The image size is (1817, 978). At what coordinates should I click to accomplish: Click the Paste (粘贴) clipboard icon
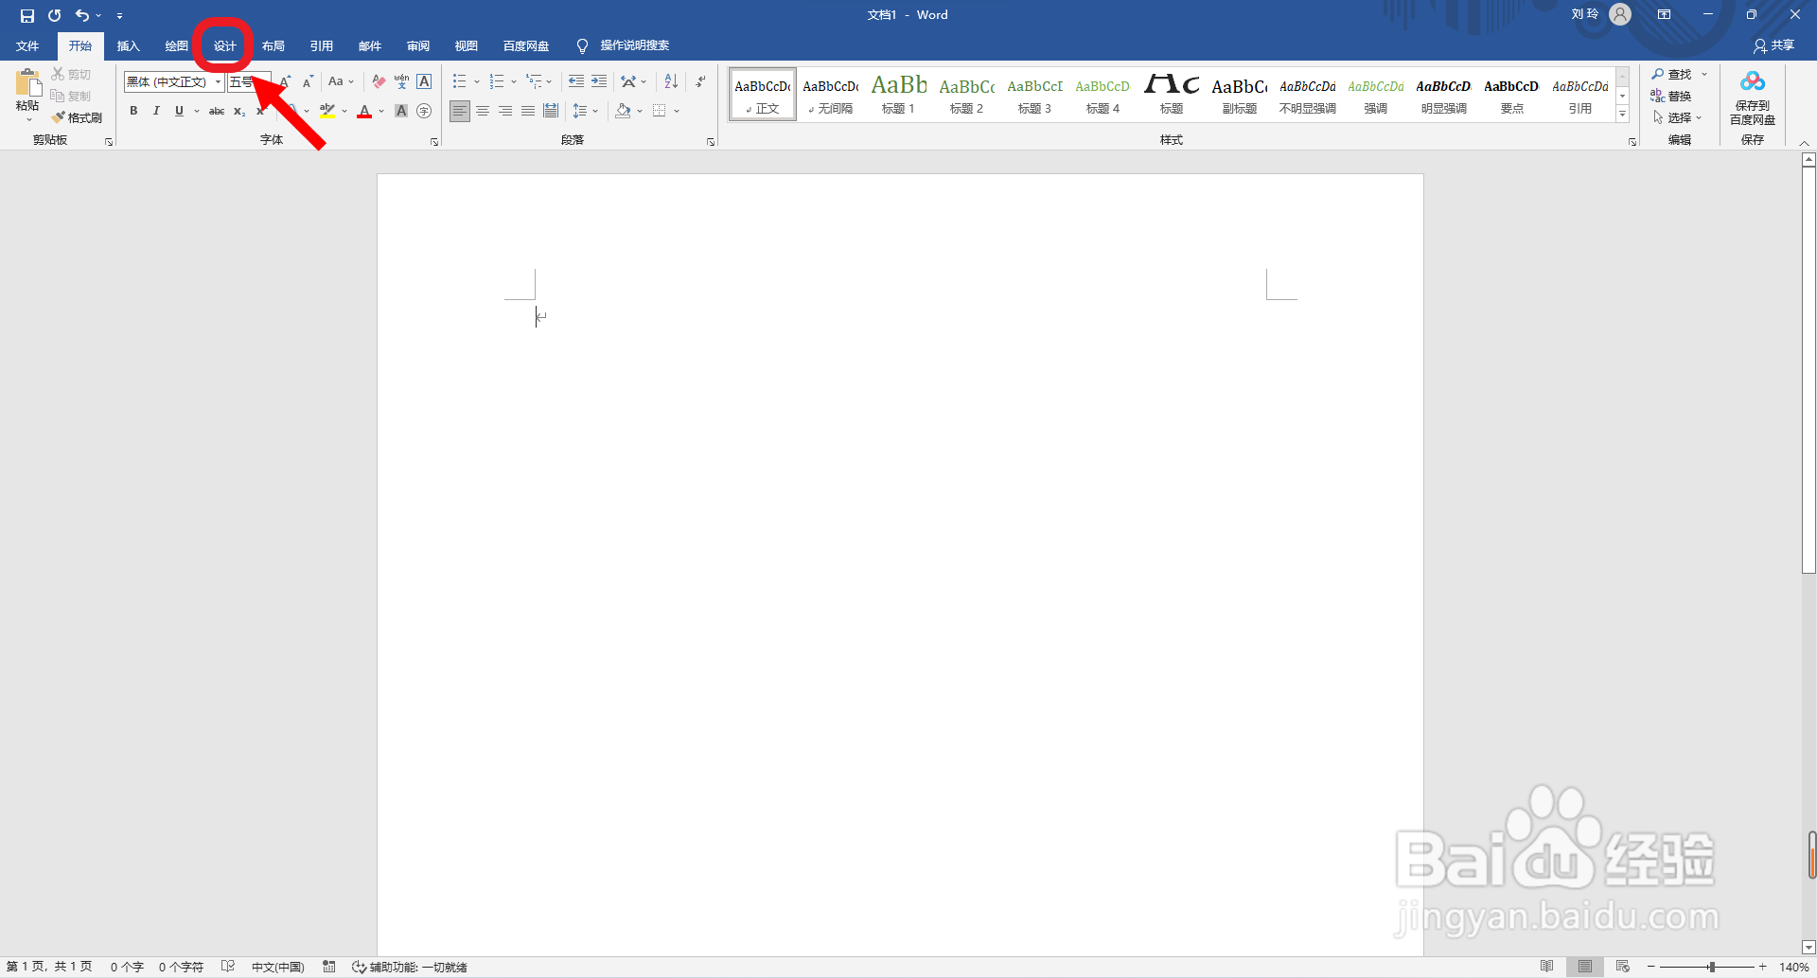(27, 83)
